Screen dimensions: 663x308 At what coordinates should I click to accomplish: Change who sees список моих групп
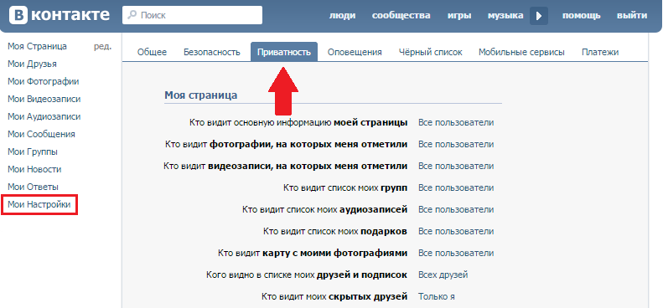[456, 187]
